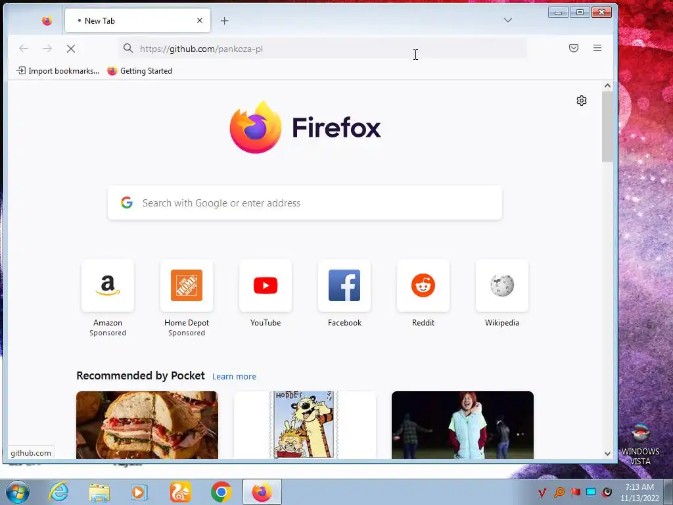Open a new tab with plus button
Screen dimensions: 673x505
225,20
